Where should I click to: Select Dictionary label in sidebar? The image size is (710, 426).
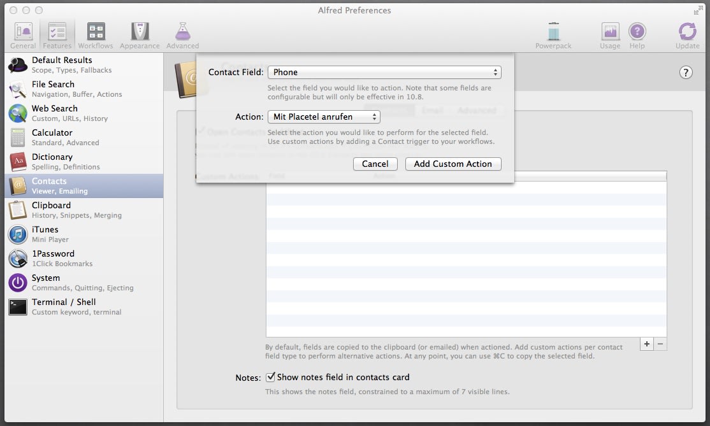coord(52,157)
